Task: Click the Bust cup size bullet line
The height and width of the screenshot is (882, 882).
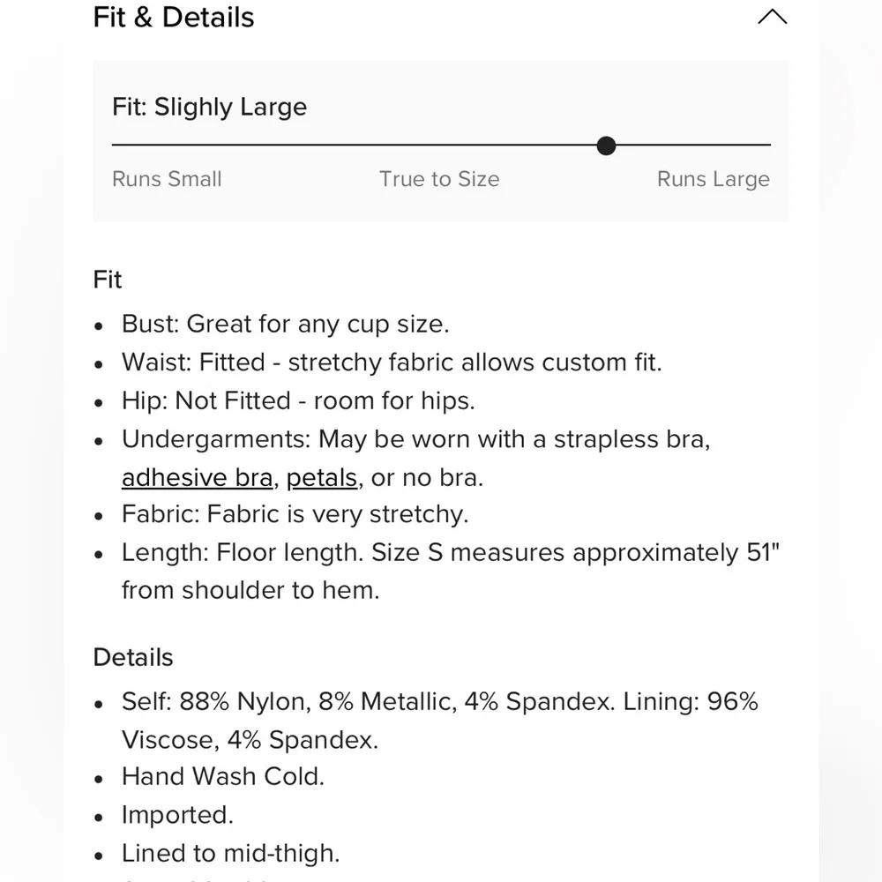Action: tap(285, 324)
